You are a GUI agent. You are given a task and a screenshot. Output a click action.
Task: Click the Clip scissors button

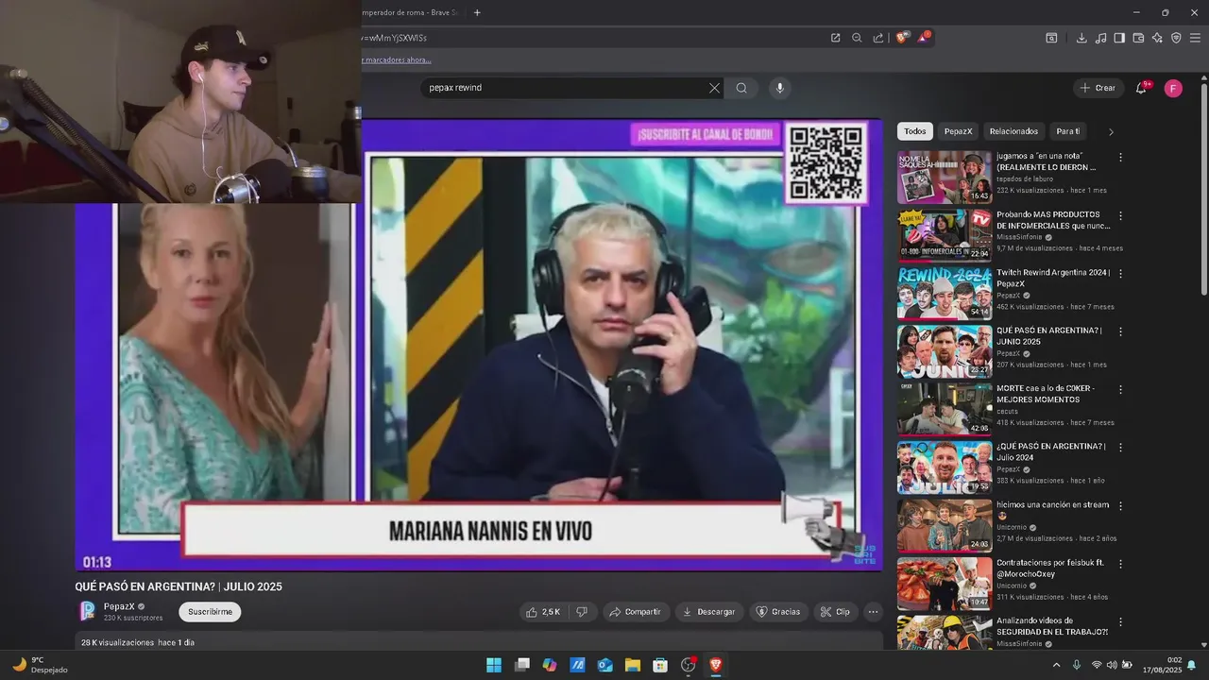point(835,612)
